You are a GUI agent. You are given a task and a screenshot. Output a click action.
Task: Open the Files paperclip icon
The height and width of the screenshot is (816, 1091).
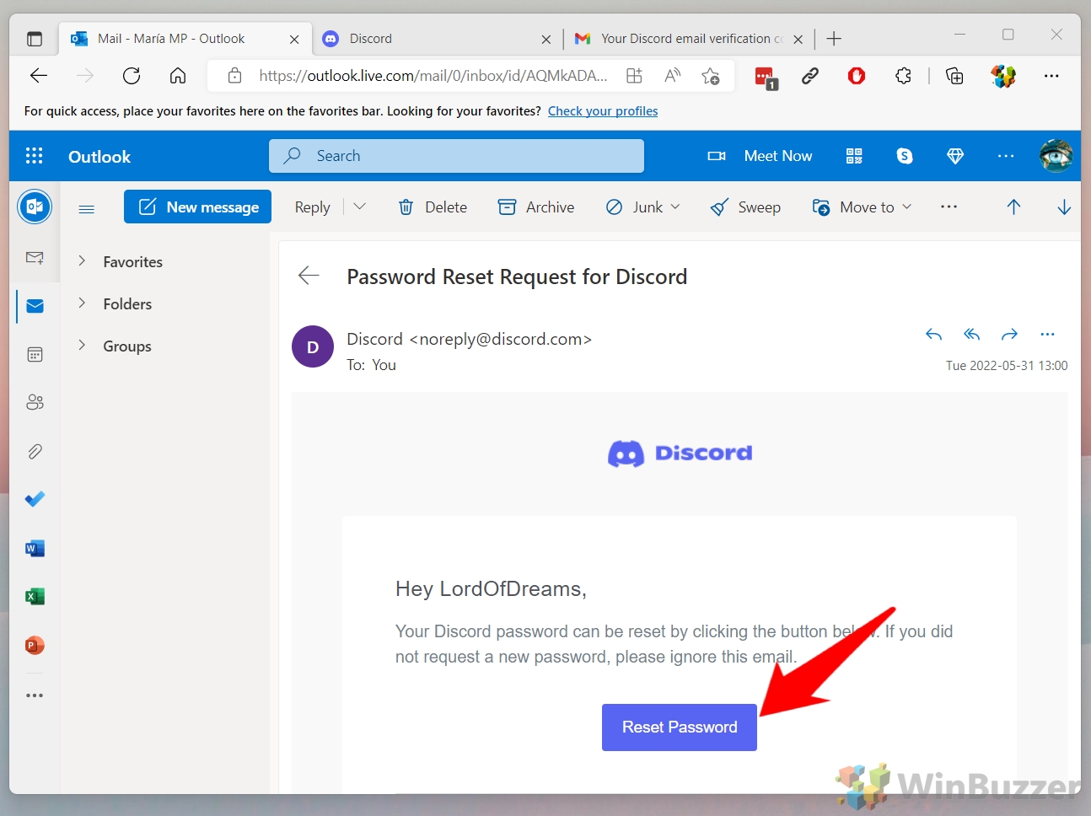point(35,451)
